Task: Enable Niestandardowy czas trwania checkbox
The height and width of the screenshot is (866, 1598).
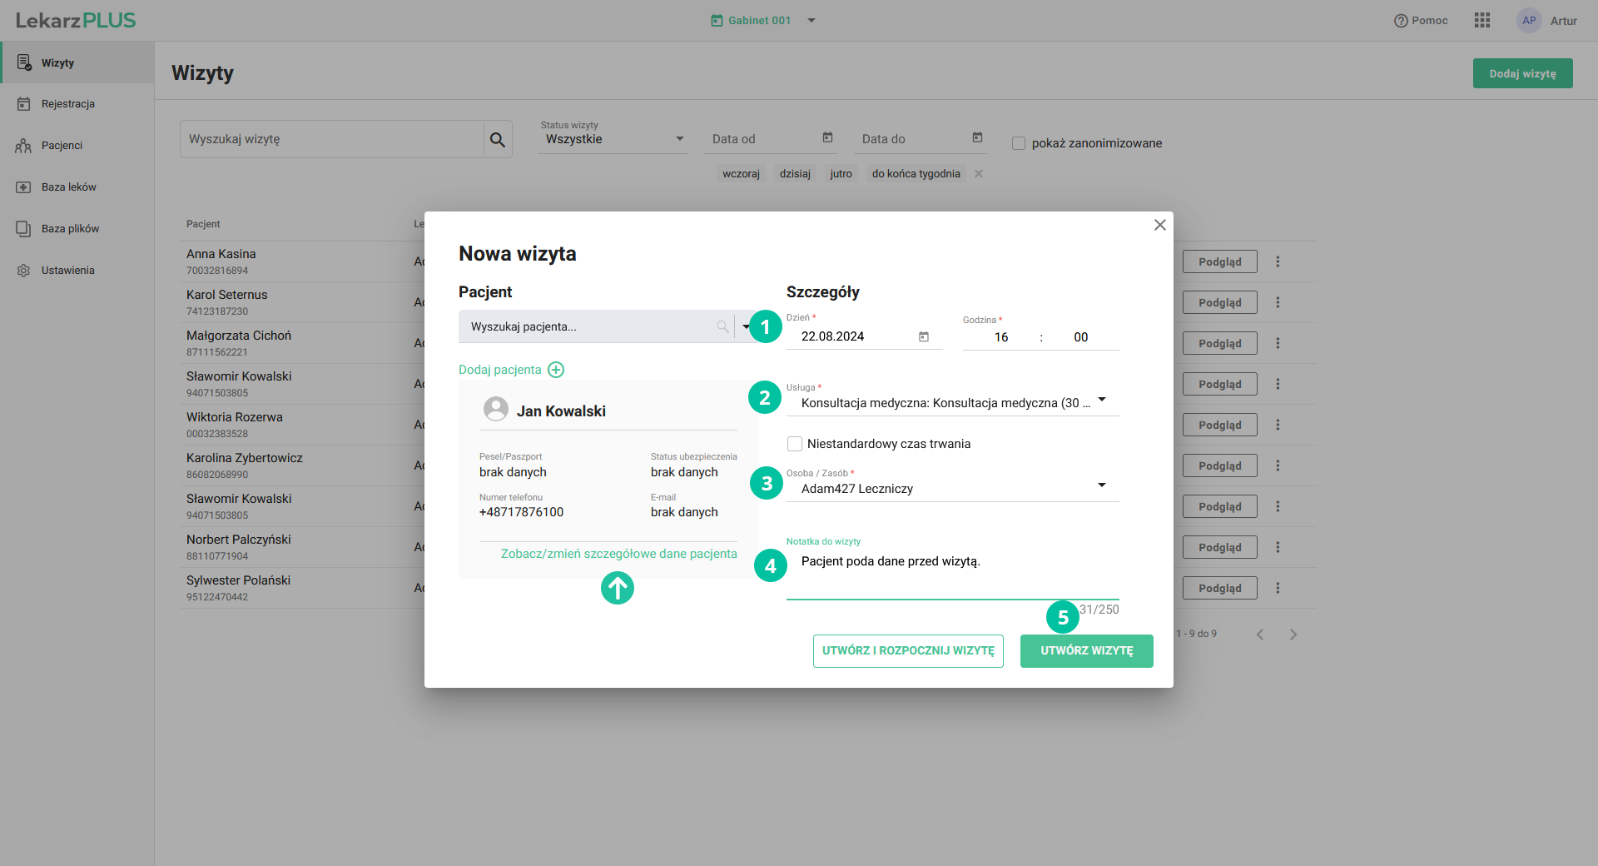Action: point(795,444)
